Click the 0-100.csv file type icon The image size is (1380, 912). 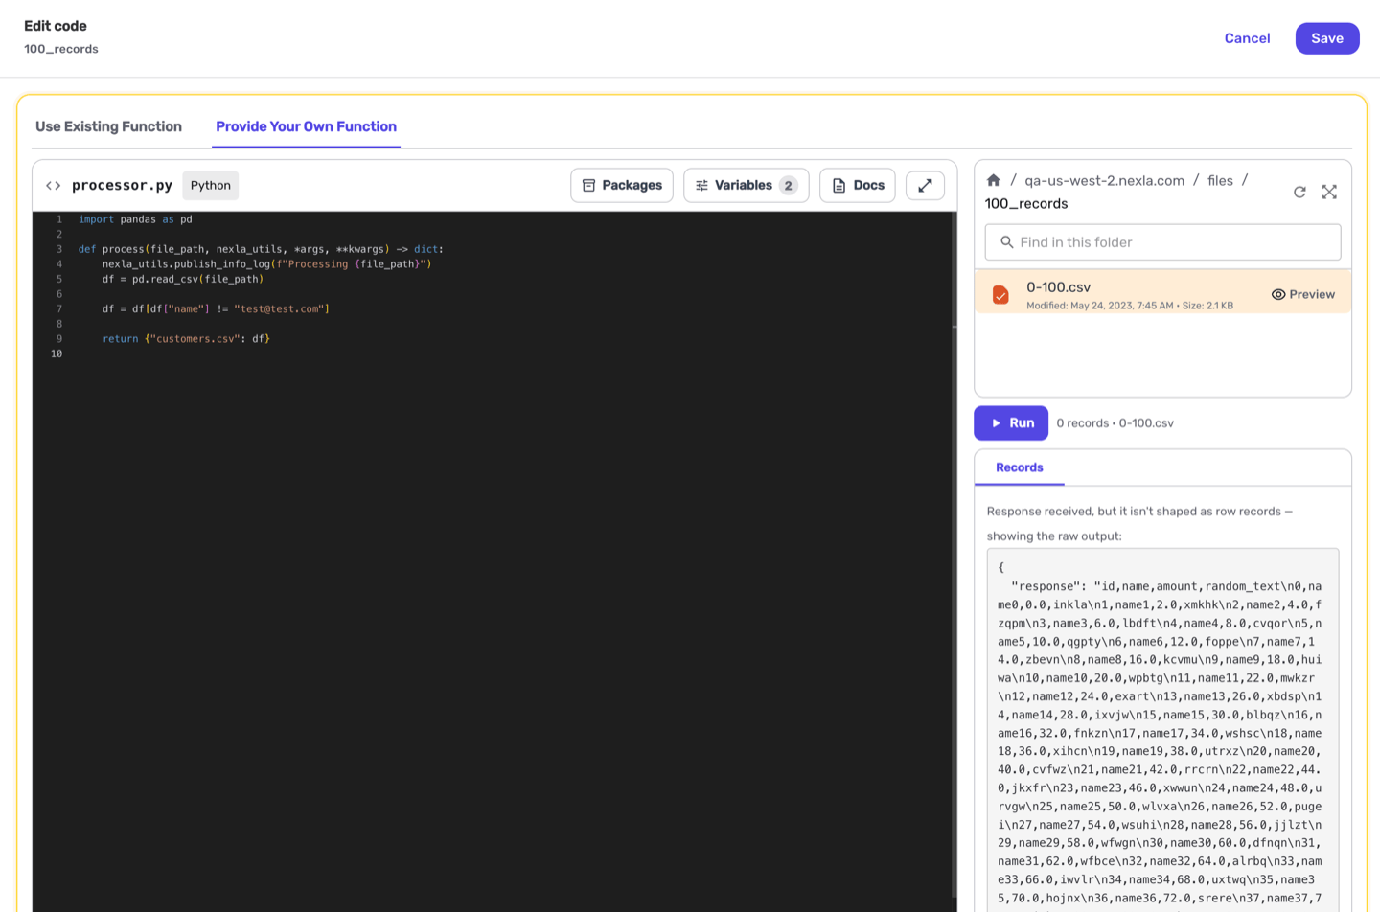click(1000, 294)
